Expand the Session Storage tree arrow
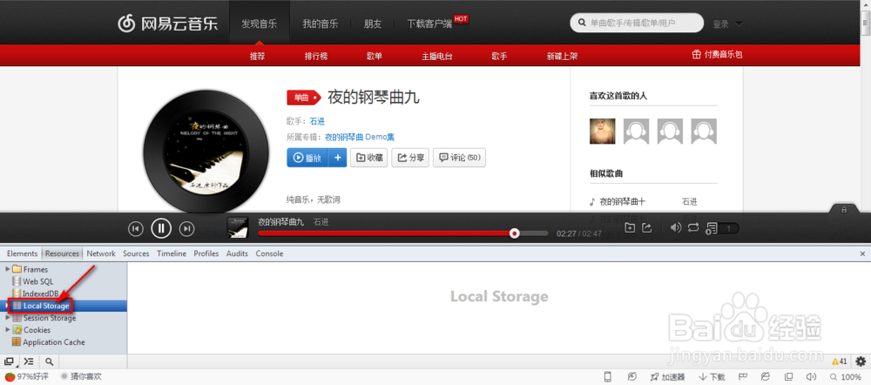Viewport: 871px width, 385px height. click(x=7, y=318)
